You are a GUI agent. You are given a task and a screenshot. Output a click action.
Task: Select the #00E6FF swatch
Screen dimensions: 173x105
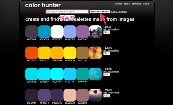click(x=44, y=74)
